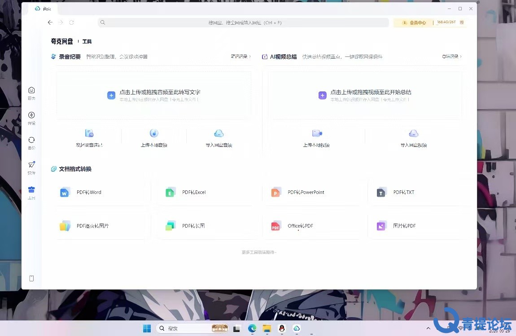Select the PDF转Word tool
516x336 pixels.
point(101,192)
